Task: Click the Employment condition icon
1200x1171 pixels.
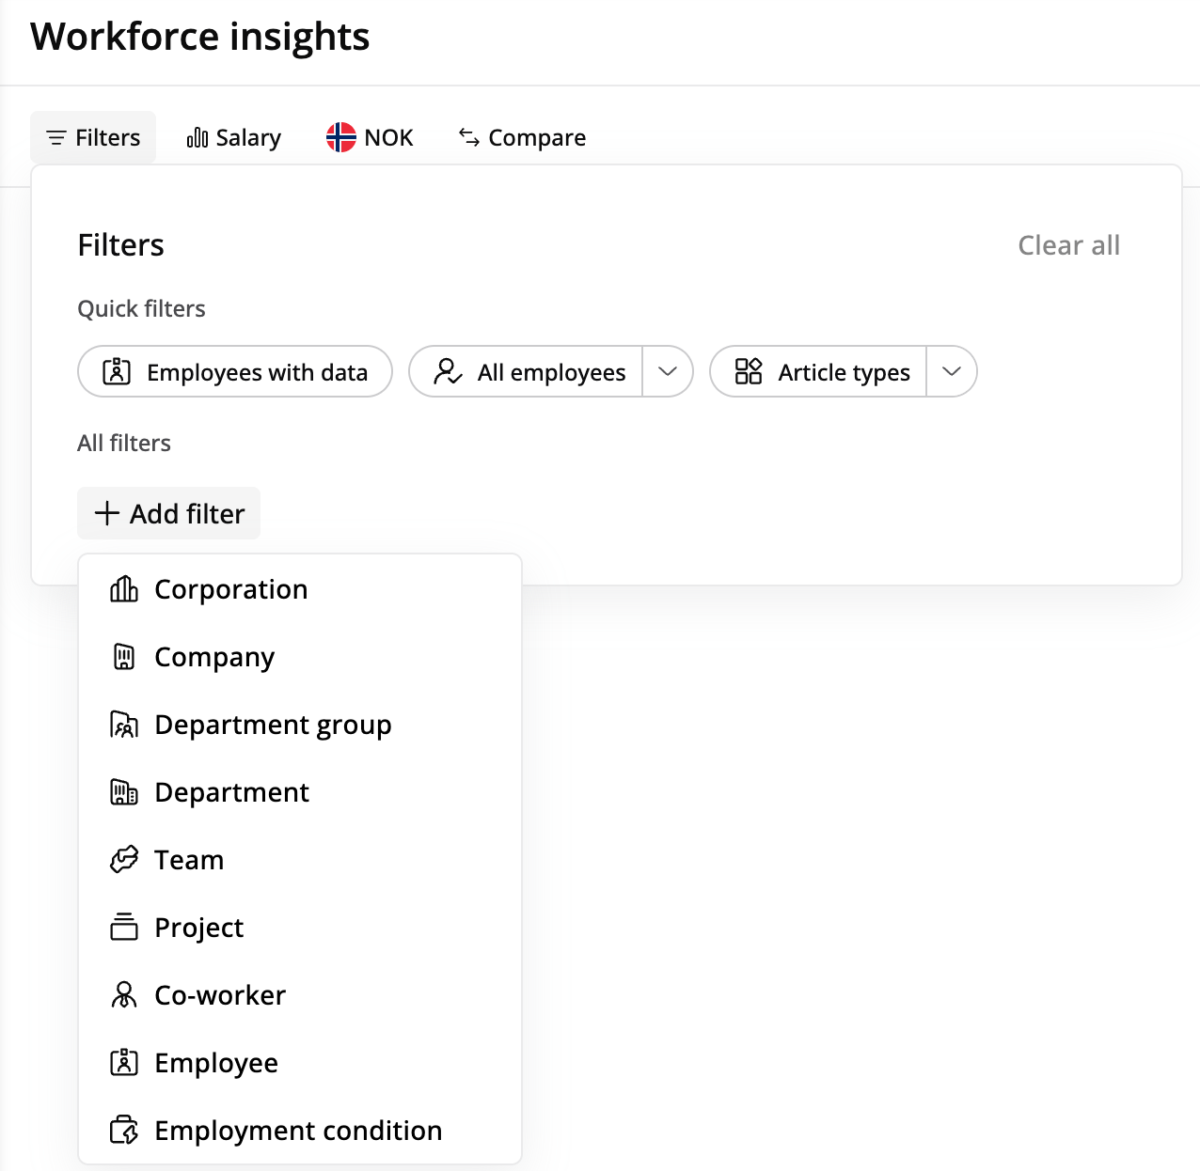Action: (x=124, y=1131)
